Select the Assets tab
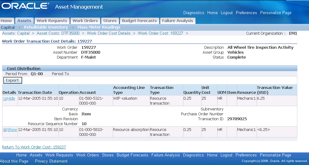 point(24,21)
